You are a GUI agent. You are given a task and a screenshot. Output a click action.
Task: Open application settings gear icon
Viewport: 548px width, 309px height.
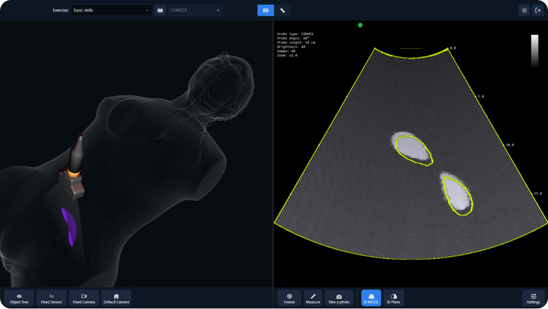(x=524, y=10)
